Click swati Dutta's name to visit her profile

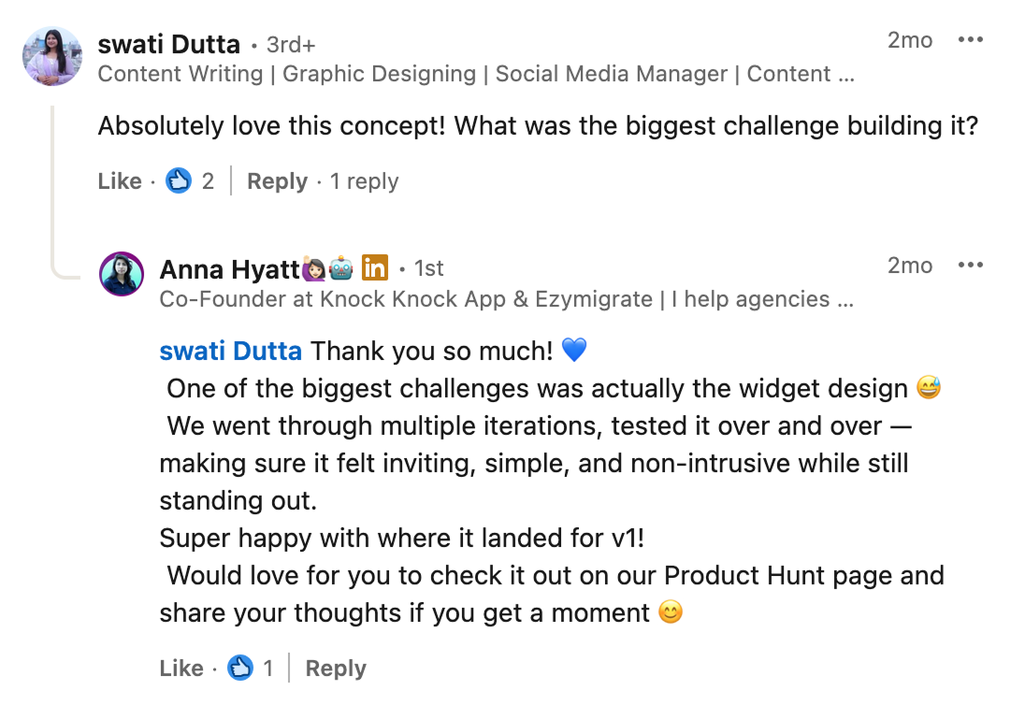(168, 42)
